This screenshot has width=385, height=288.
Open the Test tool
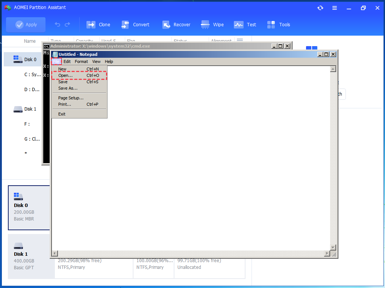click(x=245, y=24)
